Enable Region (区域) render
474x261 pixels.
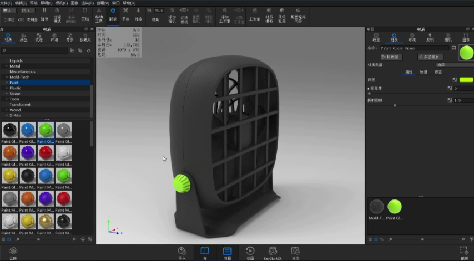coord(85,14)
